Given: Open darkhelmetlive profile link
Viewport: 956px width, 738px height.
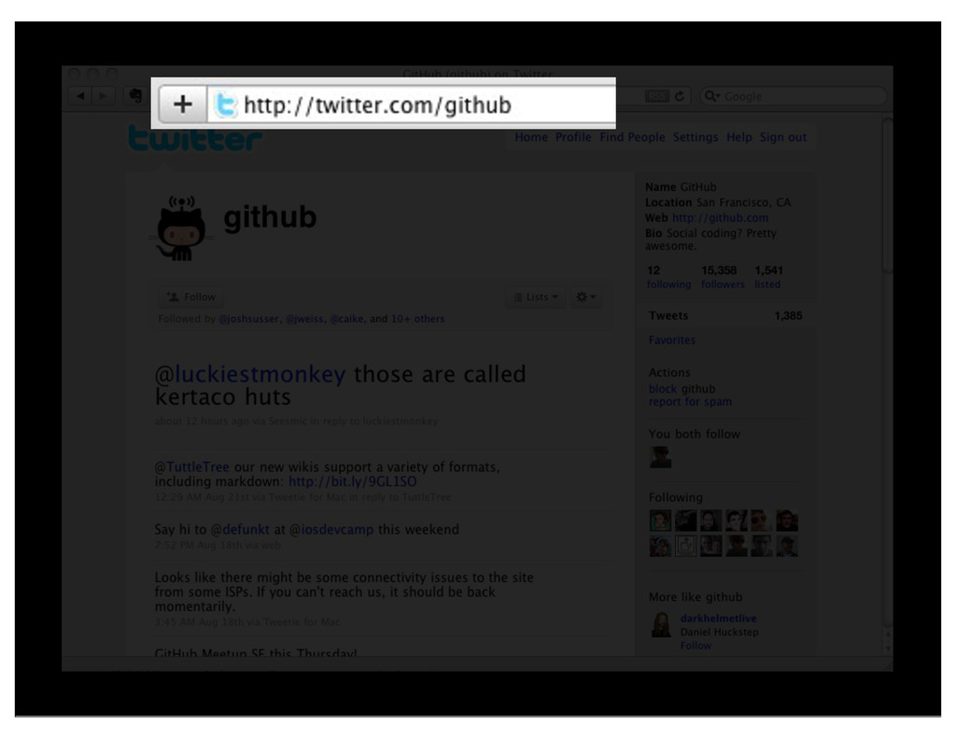Looking at the screenshot, I should (718, 618).
